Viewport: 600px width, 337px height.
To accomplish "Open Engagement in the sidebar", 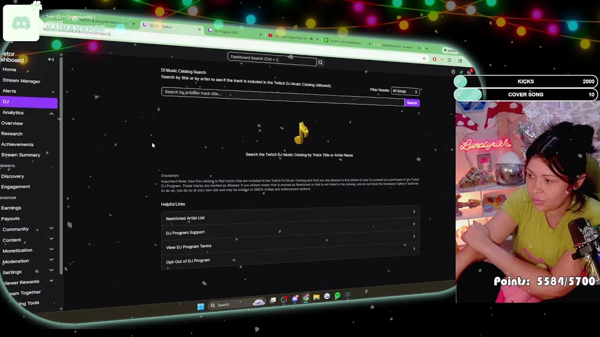I will (x=15, y=186).
